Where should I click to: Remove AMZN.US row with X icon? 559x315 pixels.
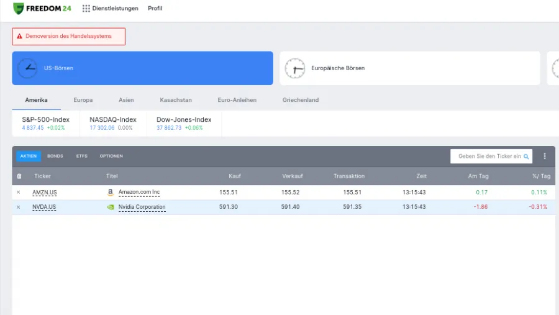(18, 193)
